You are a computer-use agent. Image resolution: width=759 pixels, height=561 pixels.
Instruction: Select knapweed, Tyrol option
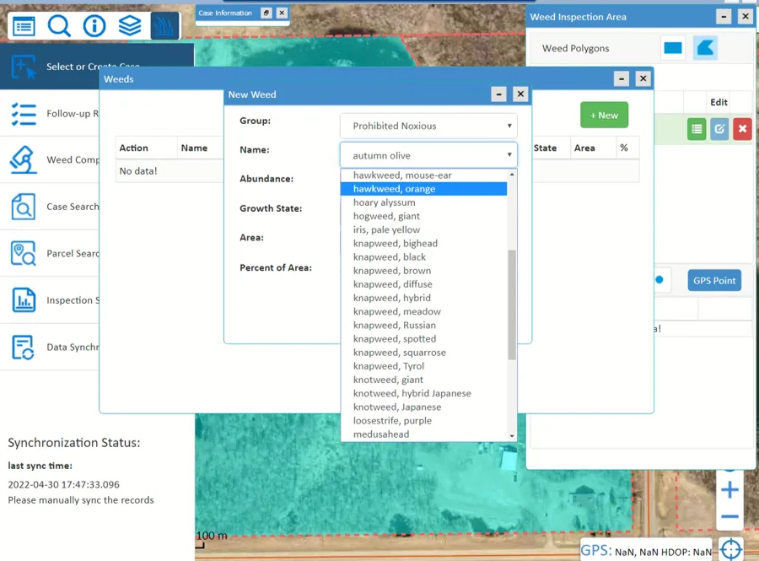pyautogui.click(x=423, y=366)
